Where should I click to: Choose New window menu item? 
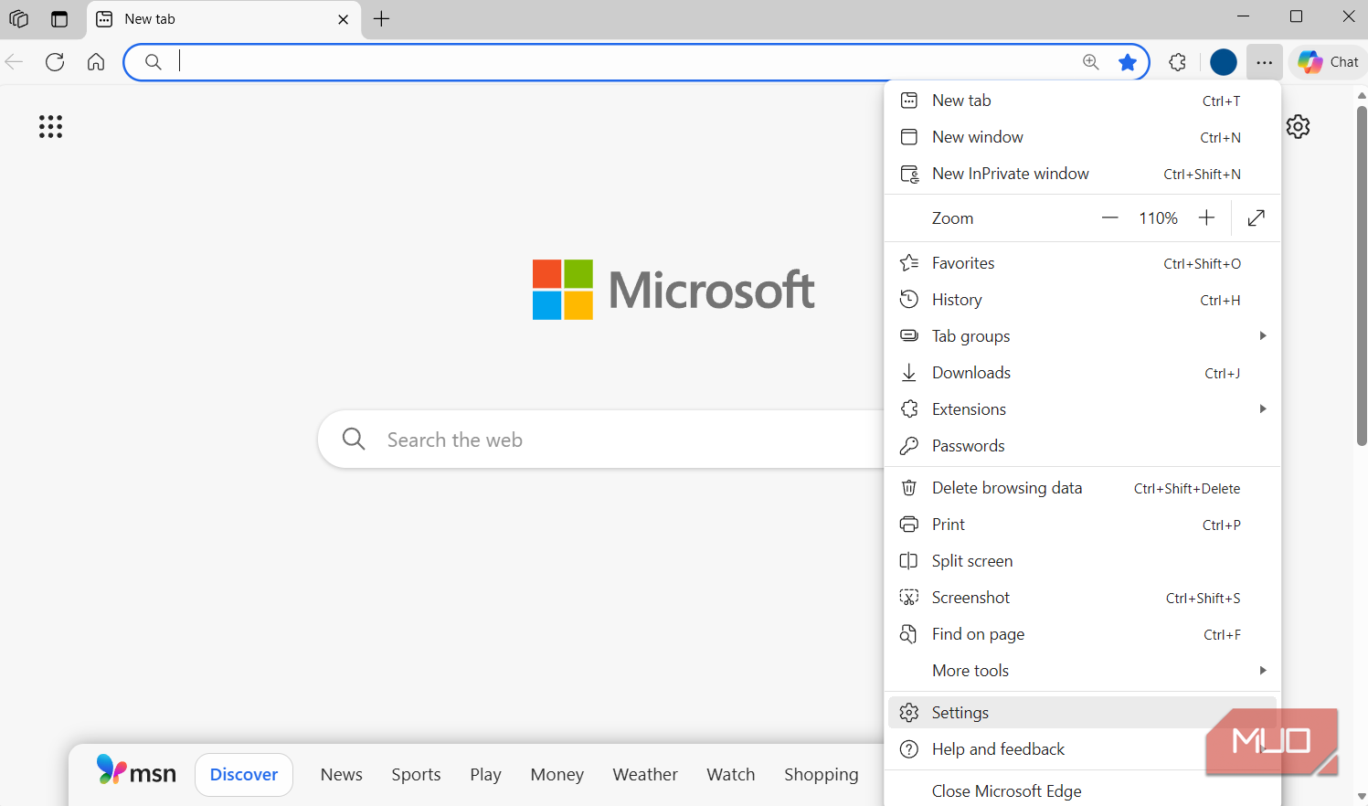pyautogui.click(x=1083, y=137)
